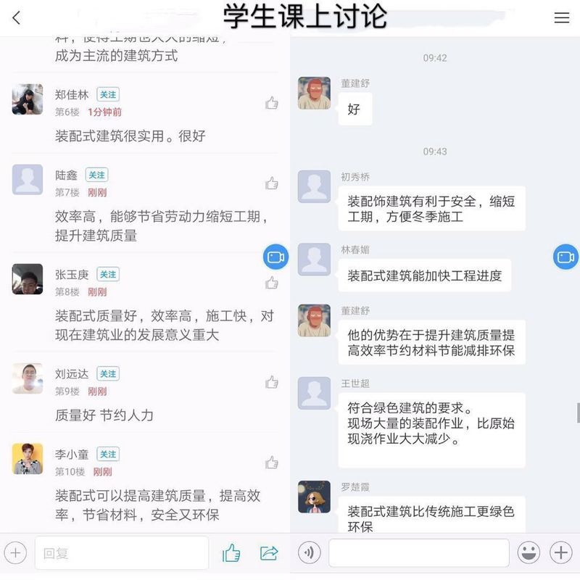Switch to voice input in chat bar

pyautogui.click(x=310, y=553)
